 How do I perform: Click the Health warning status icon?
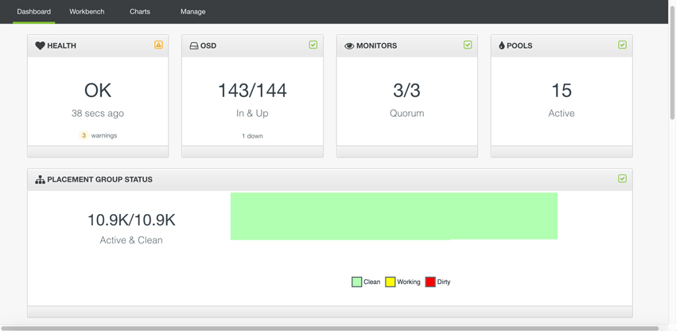click(x=158, y=45)
